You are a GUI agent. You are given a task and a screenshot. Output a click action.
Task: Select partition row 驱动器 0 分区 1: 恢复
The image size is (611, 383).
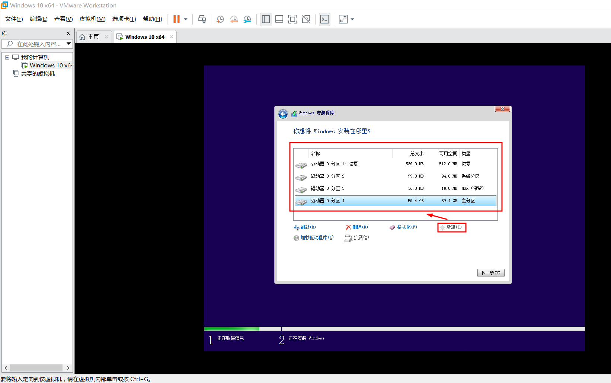396,164
